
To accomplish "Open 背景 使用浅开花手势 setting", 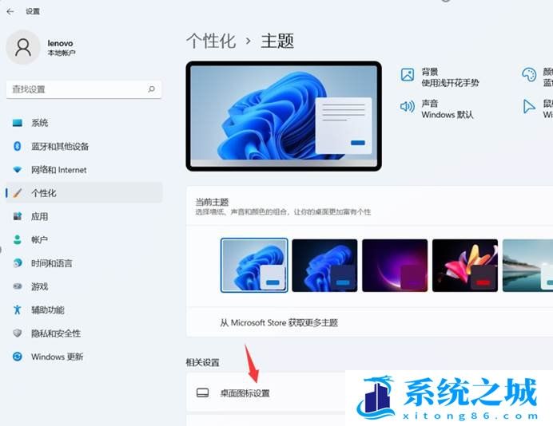I will tap(440, 77).
